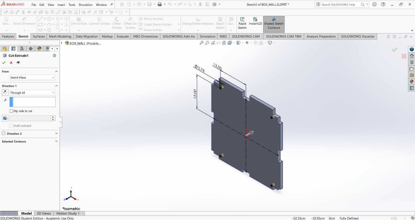
Task: Open the Through All end condition dropdown
Action: (32, 93)
